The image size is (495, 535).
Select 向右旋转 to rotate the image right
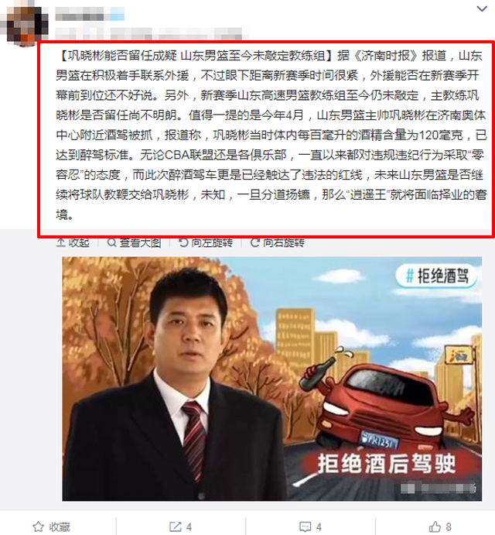click(x=284, y=242)
